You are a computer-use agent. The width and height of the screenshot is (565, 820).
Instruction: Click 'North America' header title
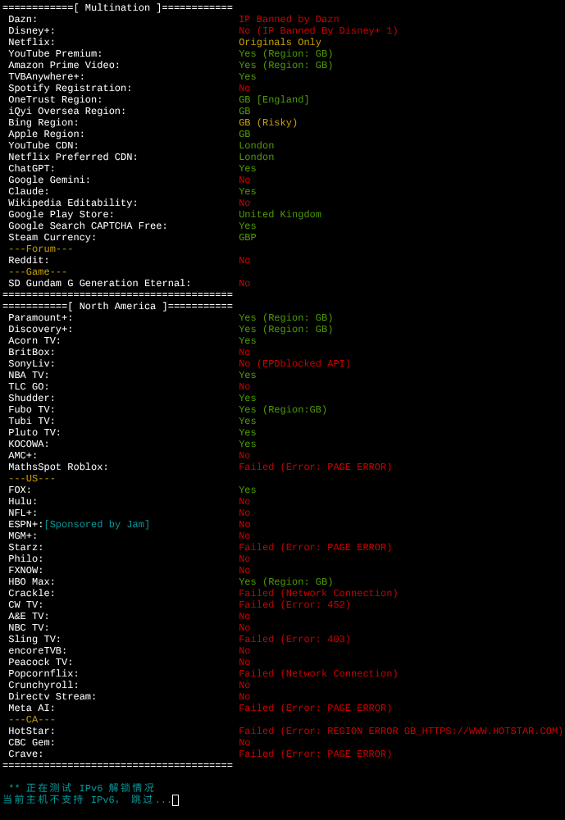click(x=117, y=307)
